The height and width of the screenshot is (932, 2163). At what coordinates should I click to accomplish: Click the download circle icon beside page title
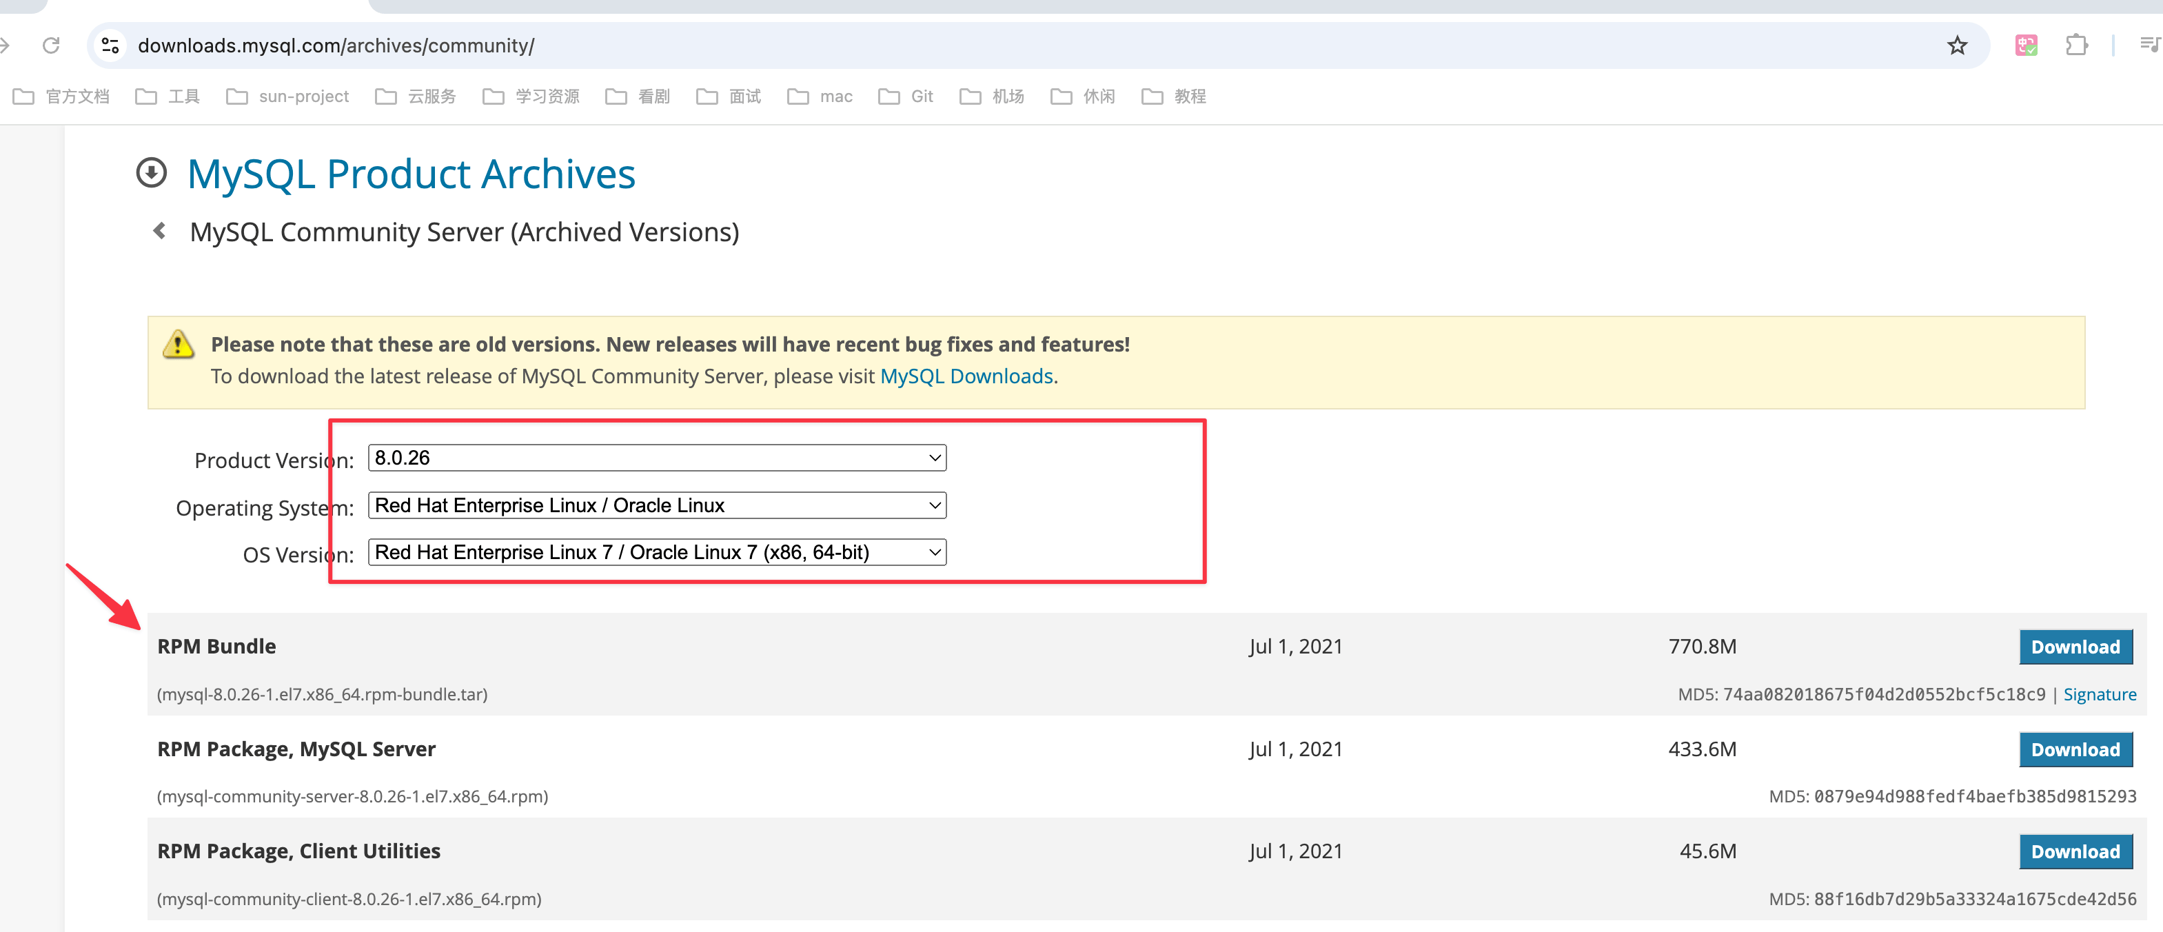[152, 173]
